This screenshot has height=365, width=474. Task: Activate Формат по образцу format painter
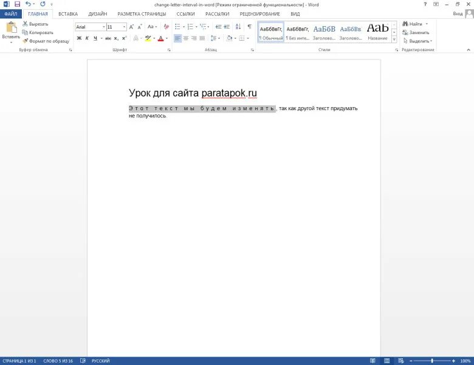(x=46, y=41)
